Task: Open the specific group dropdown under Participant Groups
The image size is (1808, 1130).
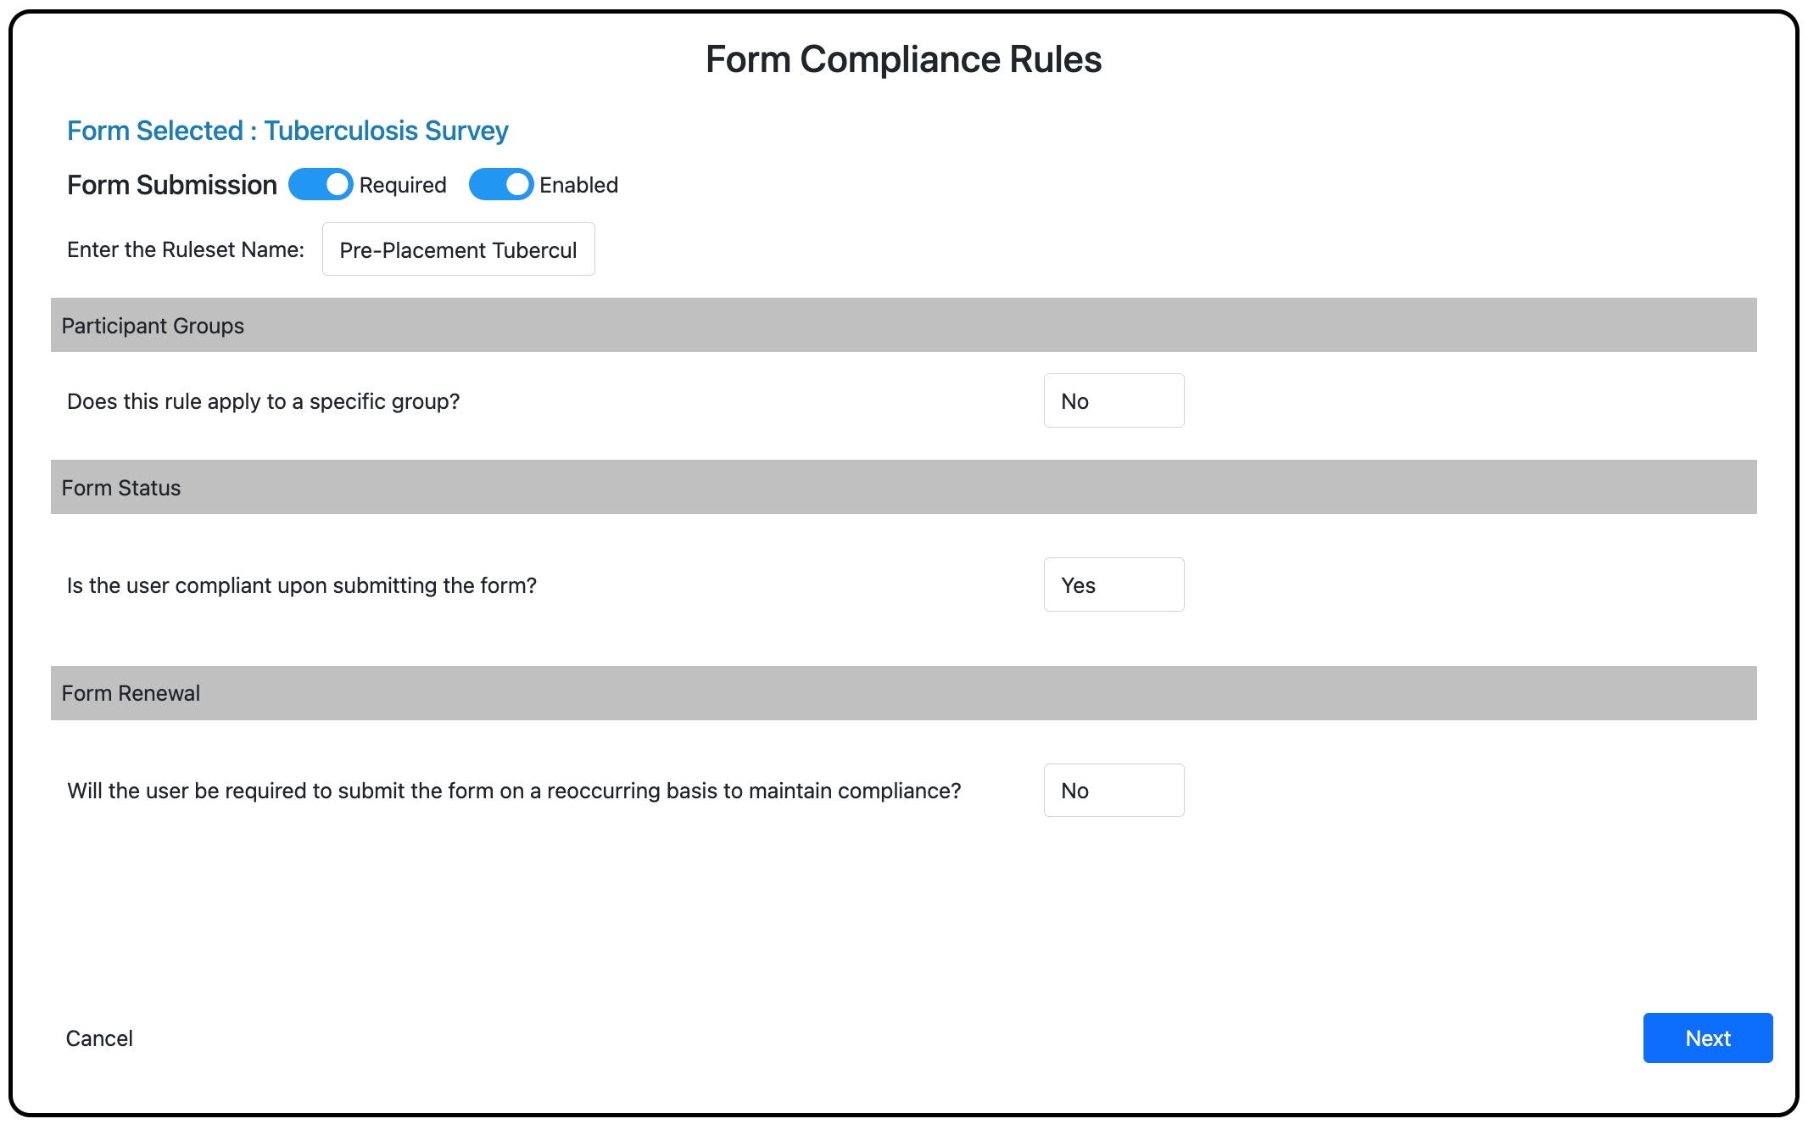Action: tap(1113, 400)
